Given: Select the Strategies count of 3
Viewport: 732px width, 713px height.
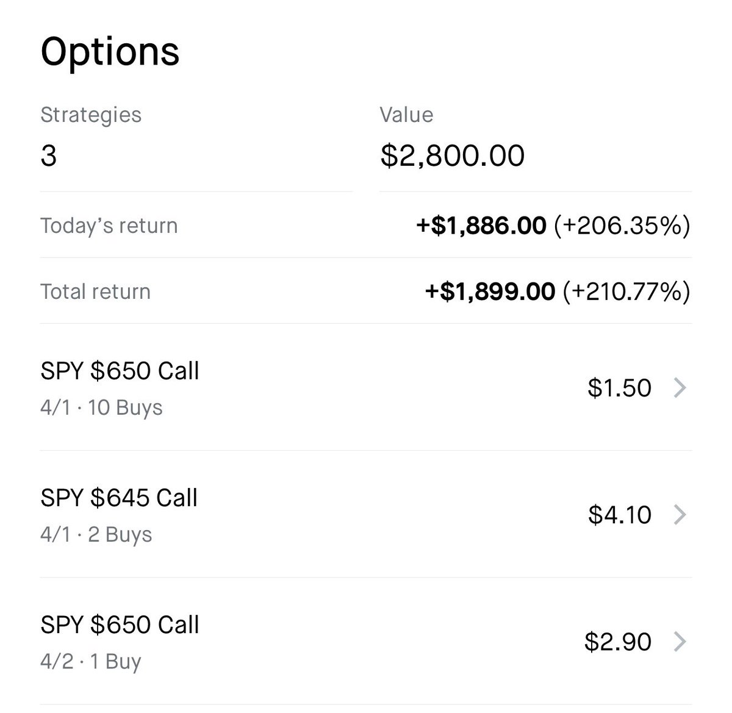Looking at the screenshot, I should pos(49,156).
